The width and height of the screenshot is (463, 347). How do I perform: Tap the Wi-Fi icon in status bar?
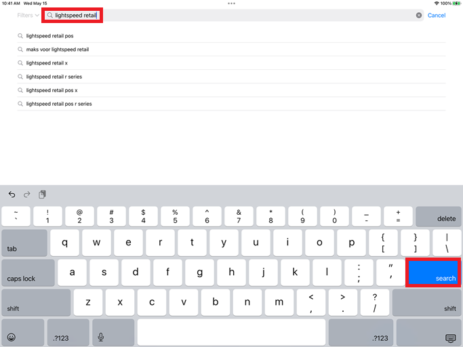(437, 3)
